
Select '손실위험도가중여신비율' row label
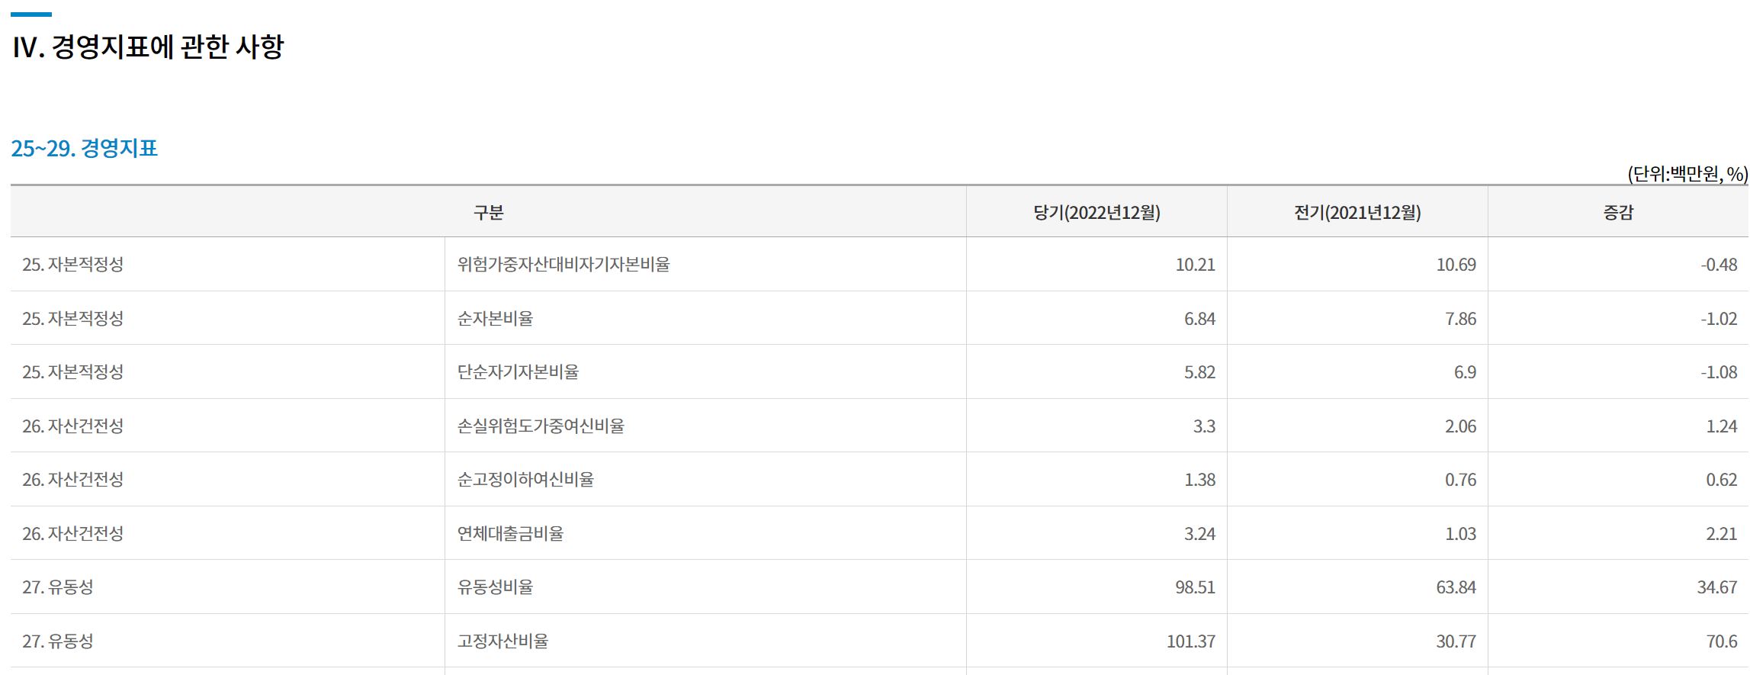pyautogui.click(x=541, y=426)
